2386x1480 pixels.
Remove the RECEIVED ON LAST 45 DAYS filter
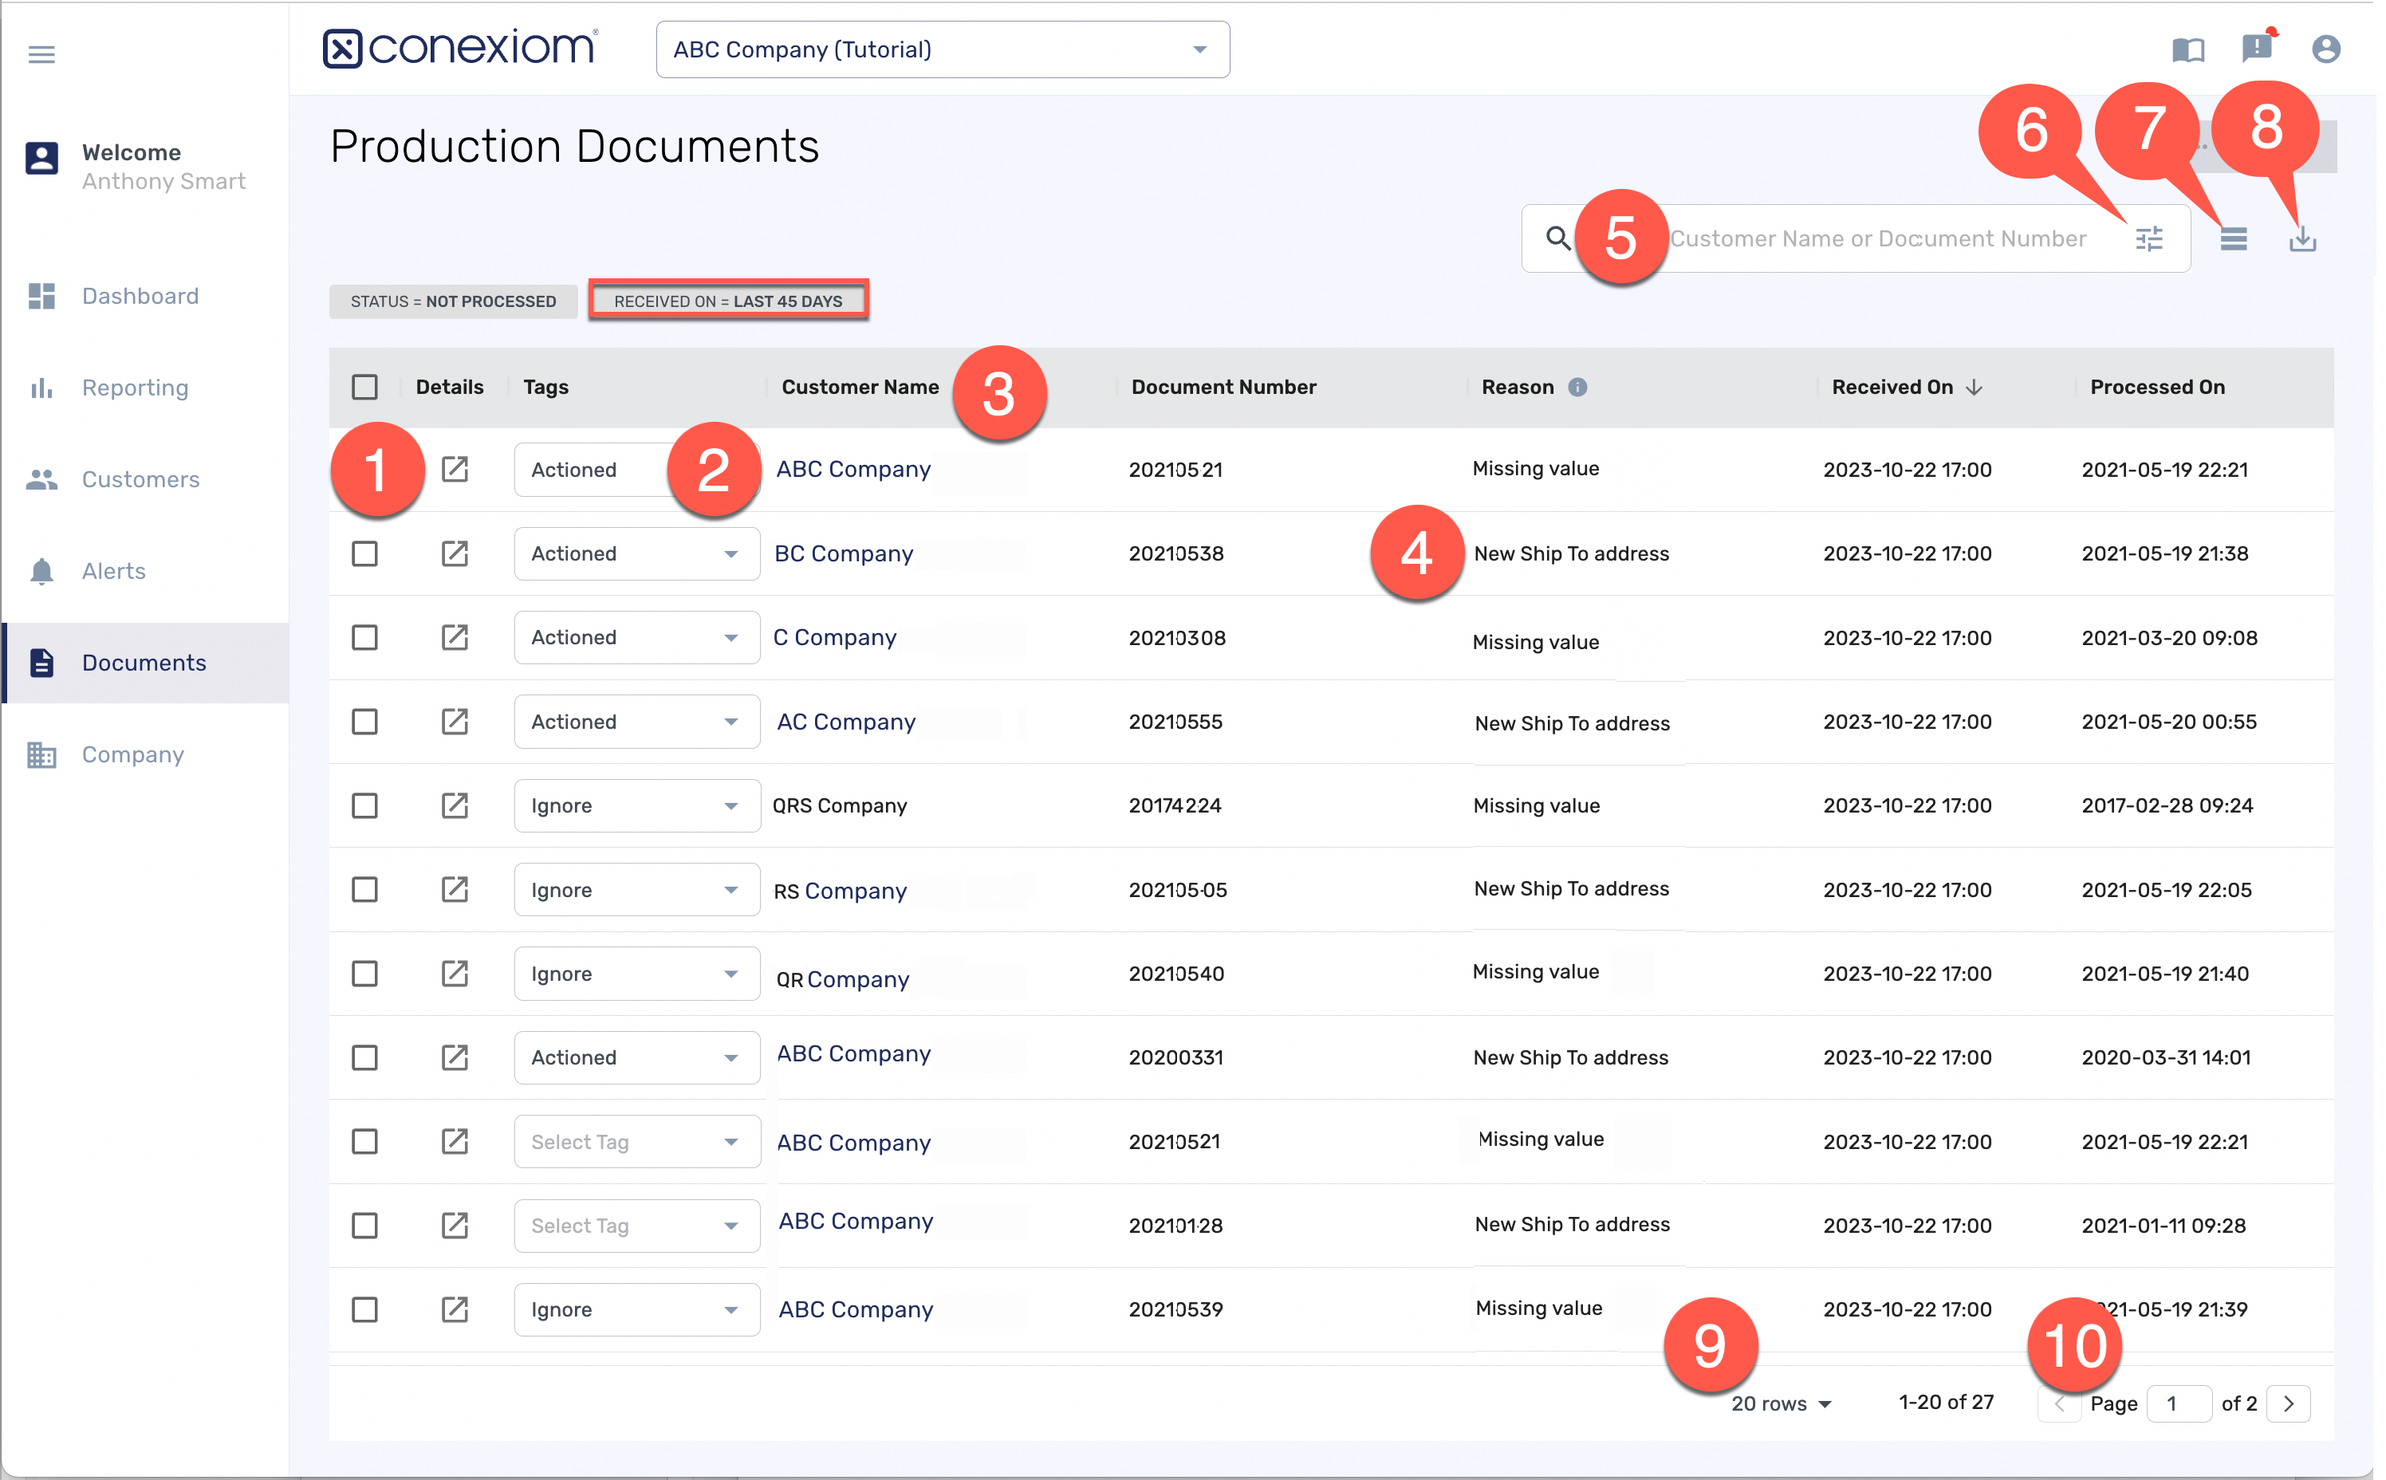pos(728,301)
